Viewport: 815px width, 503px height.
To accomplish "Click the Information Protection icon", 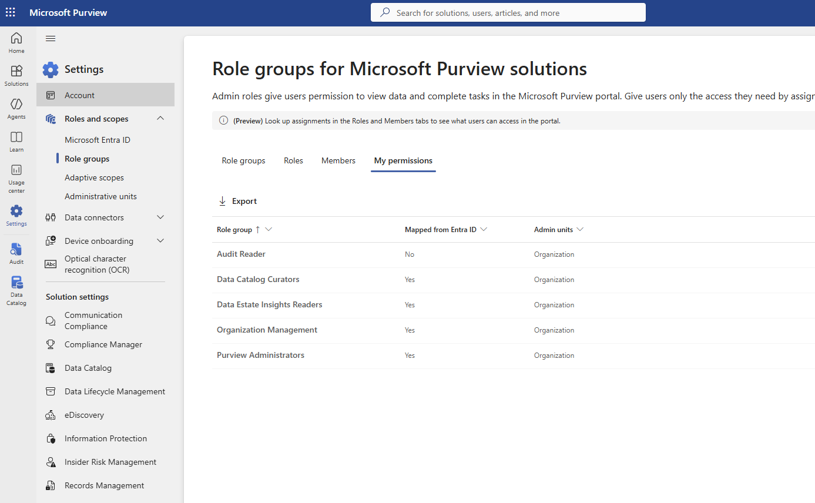I will pyautogui.click(x=51, y=438).
